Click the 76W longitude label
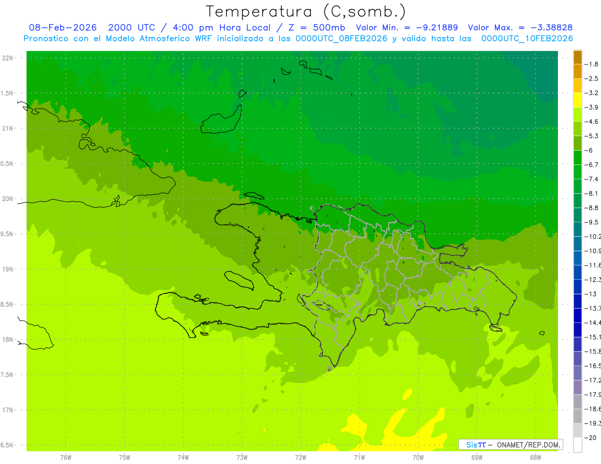The image size is (601, 464). coord(66,457)
